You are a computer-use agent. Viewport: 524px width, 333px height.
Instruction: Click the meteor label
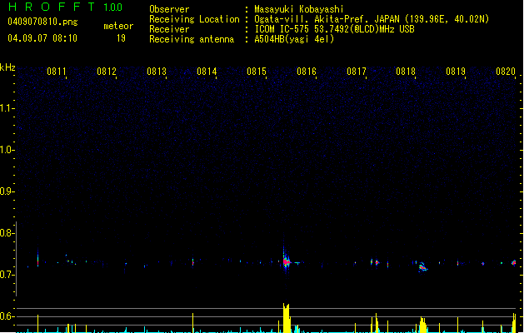[x=118, y=26]
